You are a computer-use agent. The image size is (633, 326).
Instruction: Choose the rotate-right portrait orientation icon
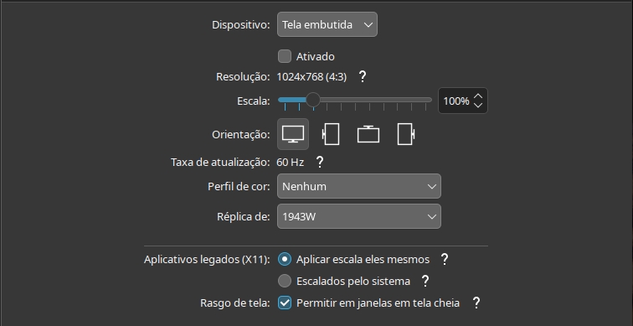pos(406,134)
